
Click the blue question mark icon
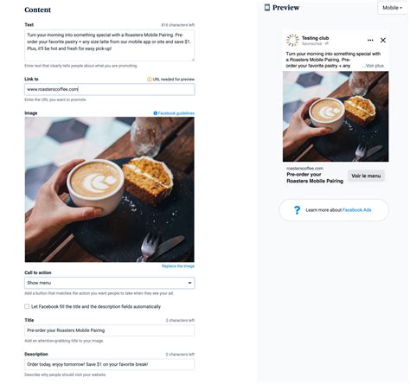(297, 210)
